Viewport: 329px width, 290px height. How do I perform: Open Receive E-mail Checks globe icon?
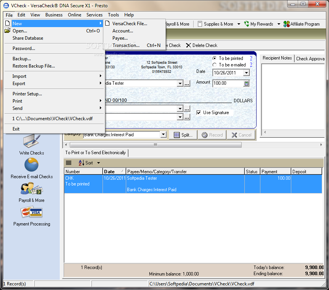32,164
